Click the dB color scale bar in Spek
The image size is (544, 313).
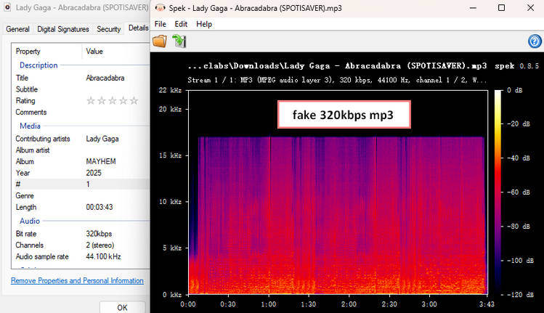pos(498,192)
